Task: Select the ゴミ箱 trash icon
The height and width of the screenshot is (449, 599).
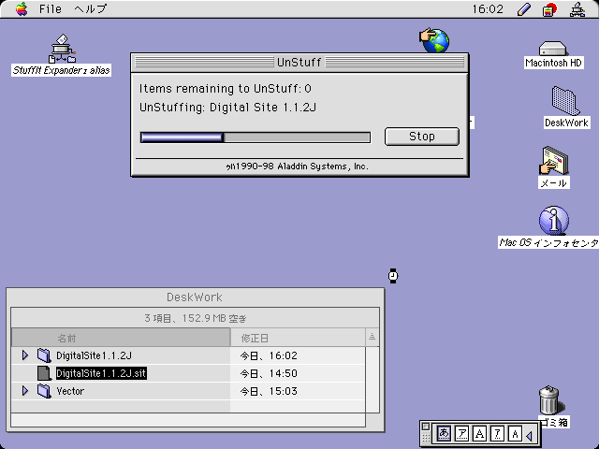Action: 551,399
